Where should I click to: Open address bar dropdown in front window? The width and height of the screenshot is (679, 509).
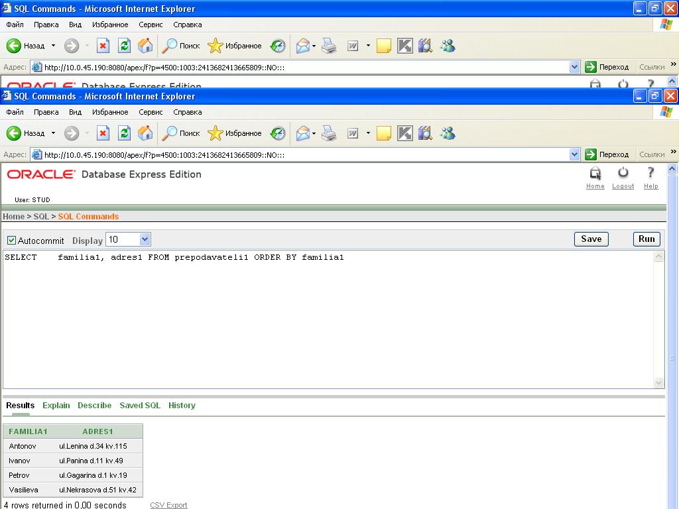pos(574,154)
